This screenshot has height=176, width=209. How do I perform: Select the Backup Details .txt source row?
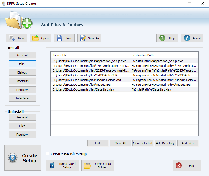[x=90, y=80]
